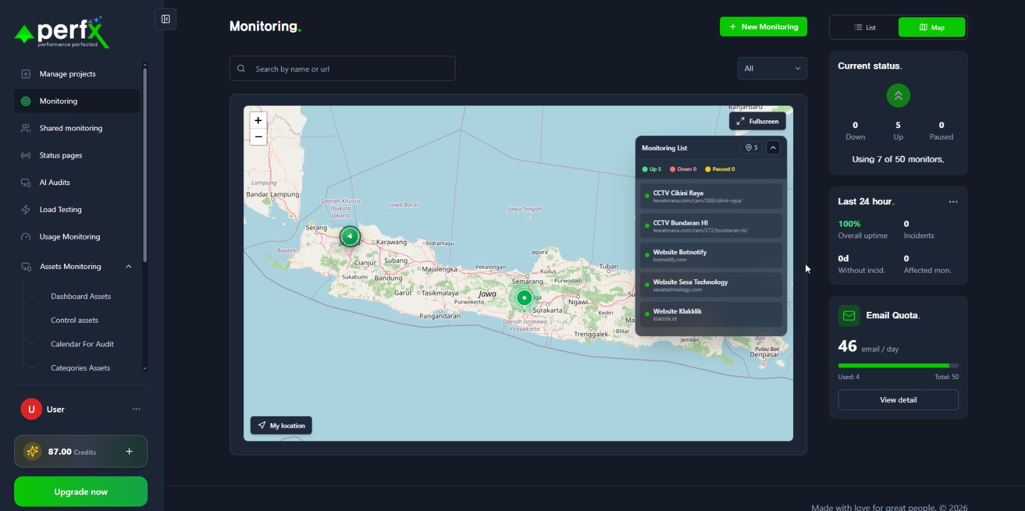The width and height of the screenshot is (1025, 511).
Task: Collapse the Monitoring List panel
Action: tap(773, 148)
